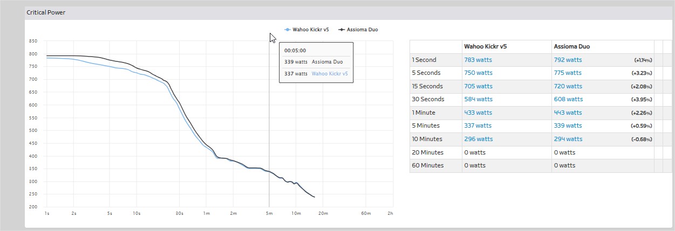Open the 750 watts Wahoo 5 Seconds link

pyautogui.click(x=479, y=73)
